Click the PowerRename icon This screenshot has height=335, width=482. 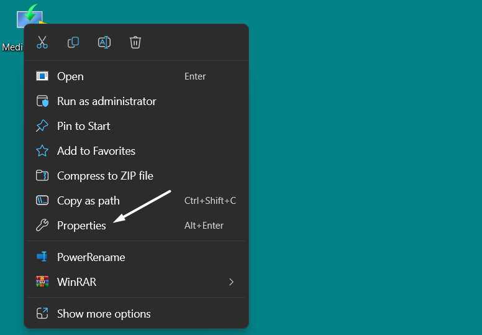point(42,257)
